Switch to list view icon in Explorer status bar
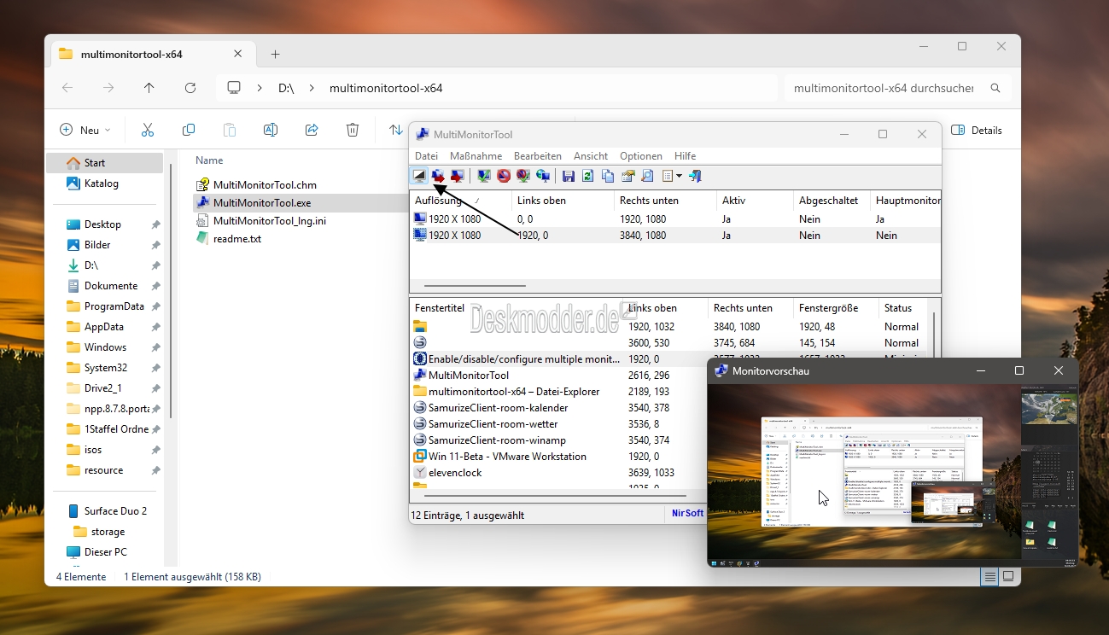This screenshot has height=635, width=1109. pos(989,577)
